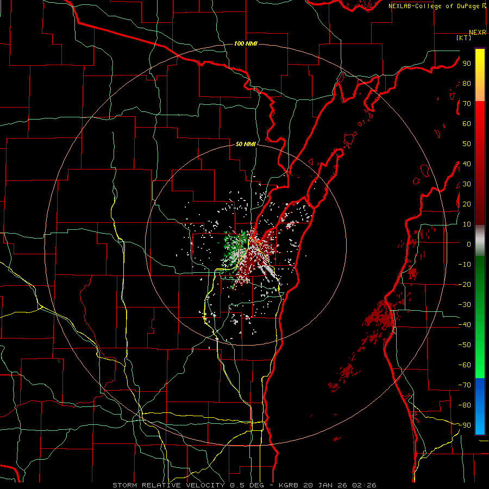Image resolution: width=489 pixels, height=489 pixels.
Task: Click the -50 kt value on scale
Action: point(465,345)
